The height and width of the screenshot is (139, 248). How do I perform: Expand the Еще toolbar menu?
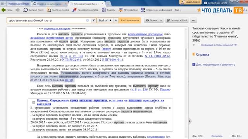178,10
